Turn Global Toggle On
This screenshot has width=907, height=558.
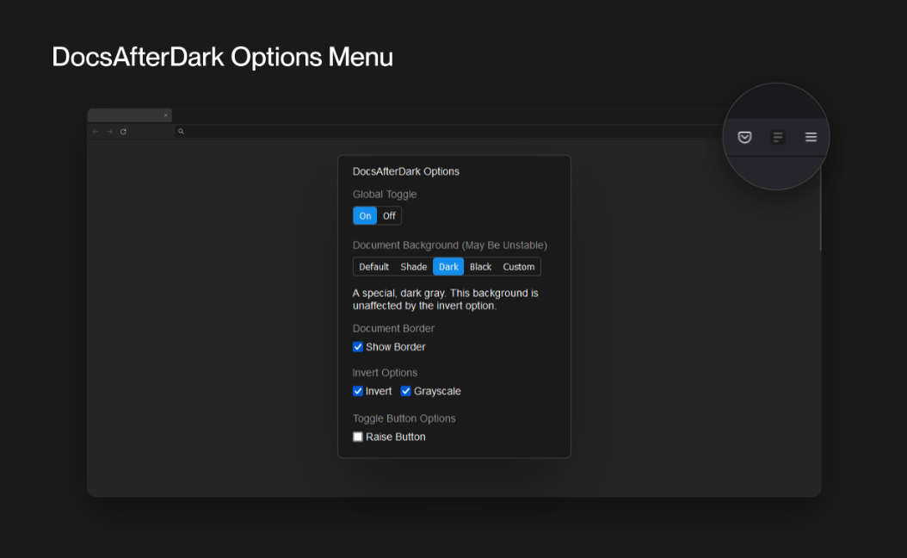pyautogui.click(x=365, y=216)
